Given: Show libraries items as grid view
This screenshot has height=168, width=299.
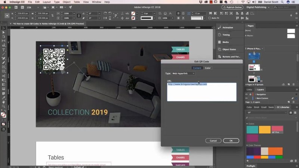Looking at the screenshot, I should click(x=291, y=113).
